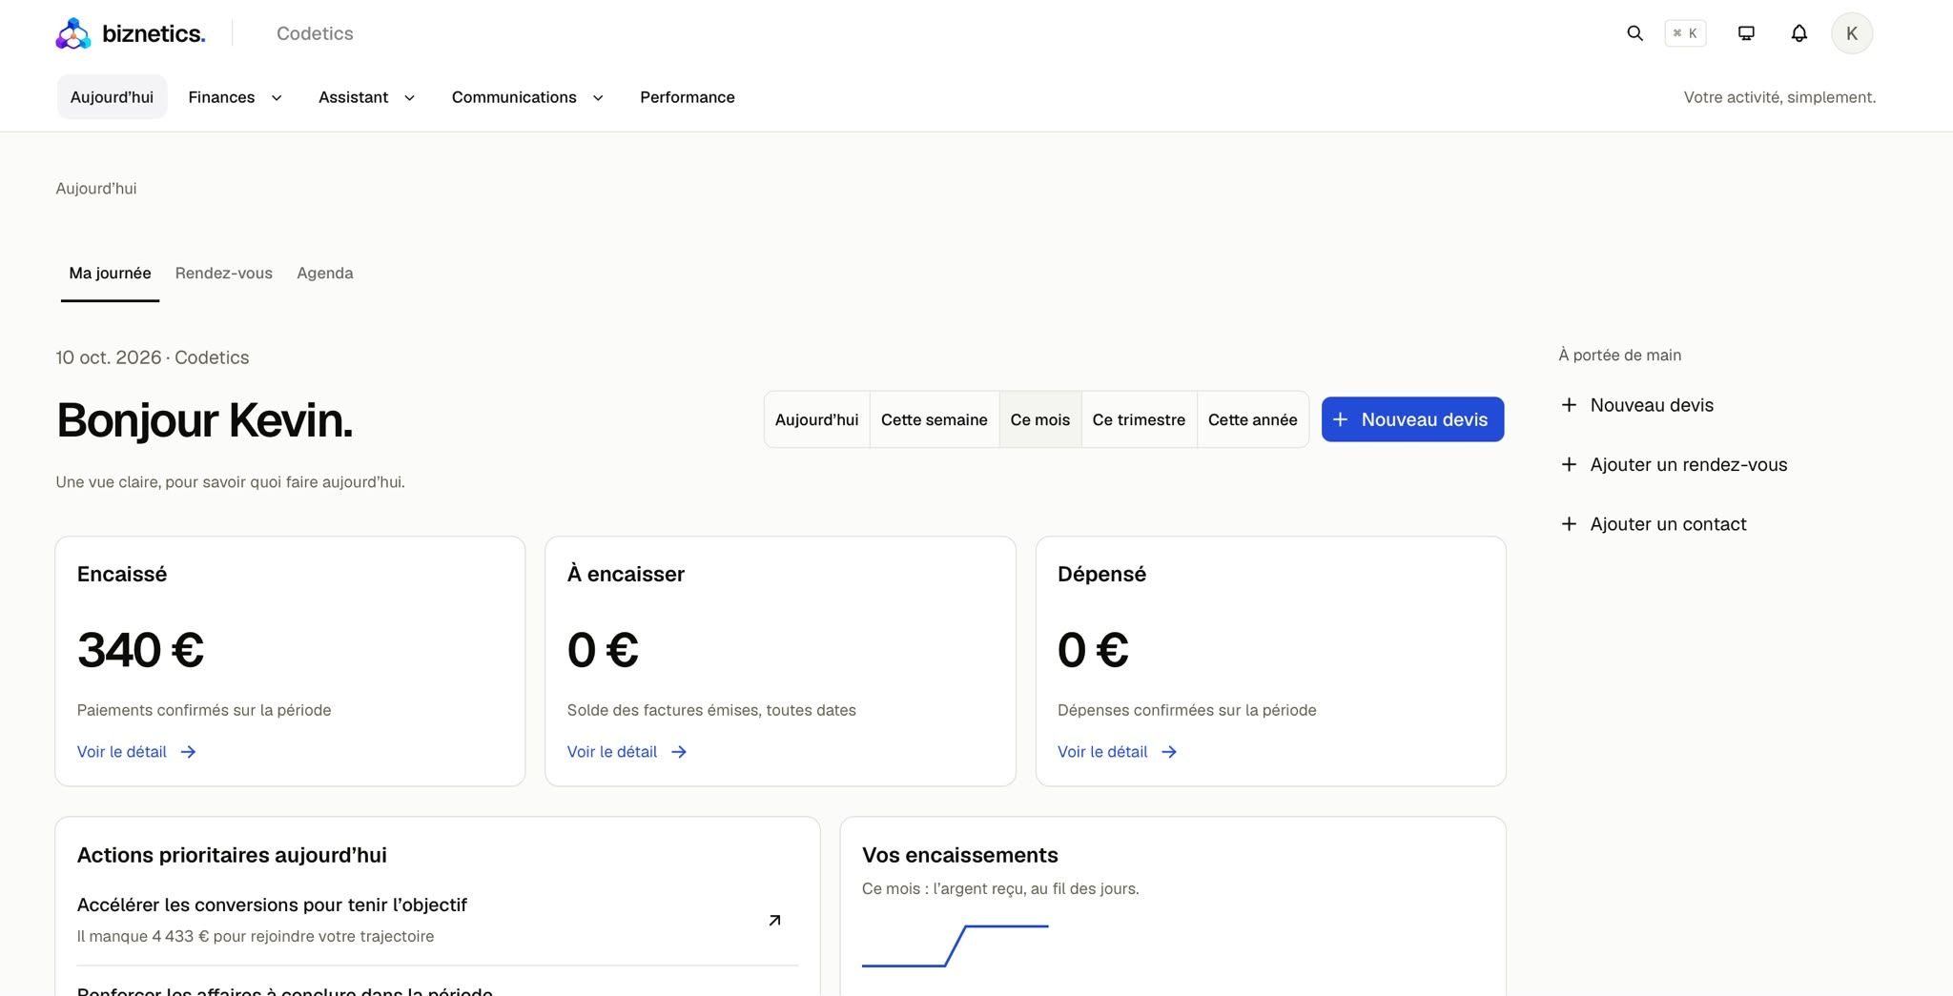Switch period to Cette semaine
Screen dimensions: 1953x996
tap(934, 419)
